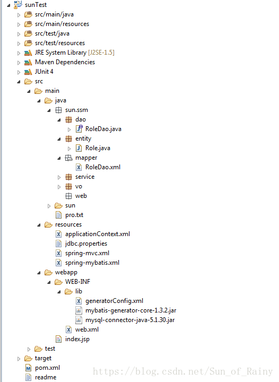Select the webapp folder label

click(x=66, y=272)
